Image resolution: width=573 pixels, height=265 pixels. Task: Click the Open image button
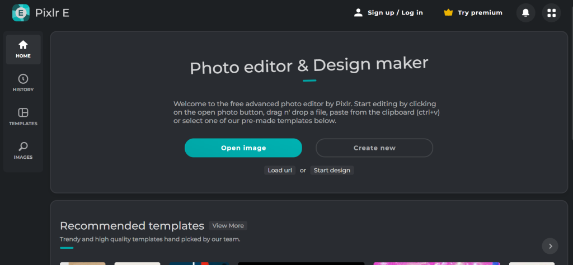click(243, 148)
